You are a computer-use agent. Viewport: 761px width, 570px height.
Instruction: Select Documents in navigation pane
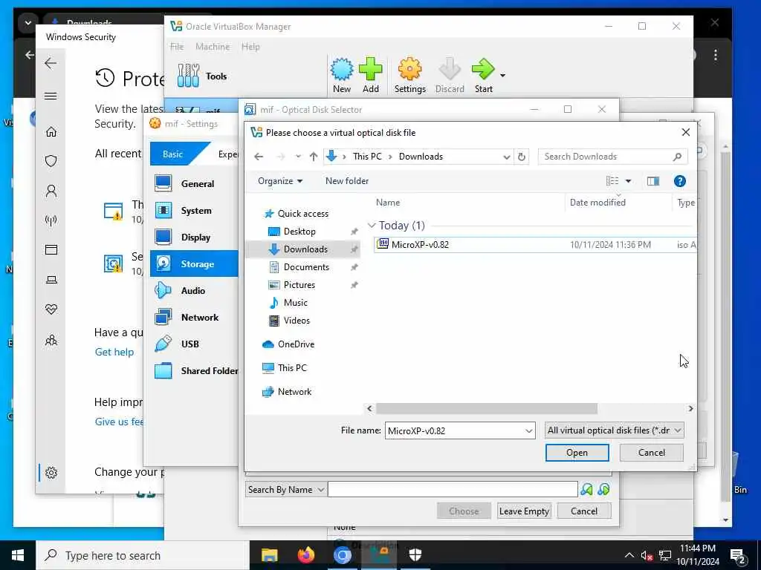coord(306,267)
